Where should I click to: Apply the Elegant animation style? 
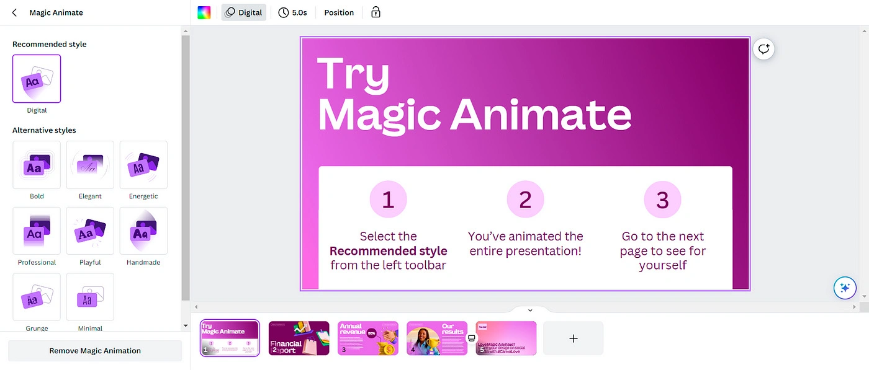click(x=90, y=165)
